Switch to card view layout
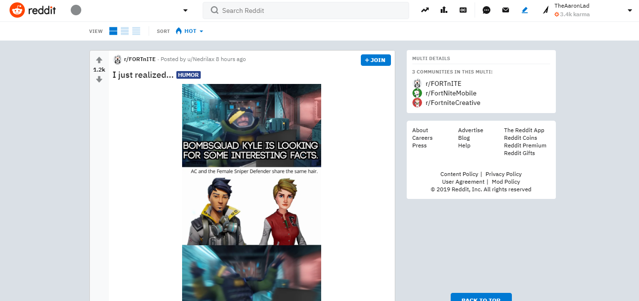 pos(113,31)
